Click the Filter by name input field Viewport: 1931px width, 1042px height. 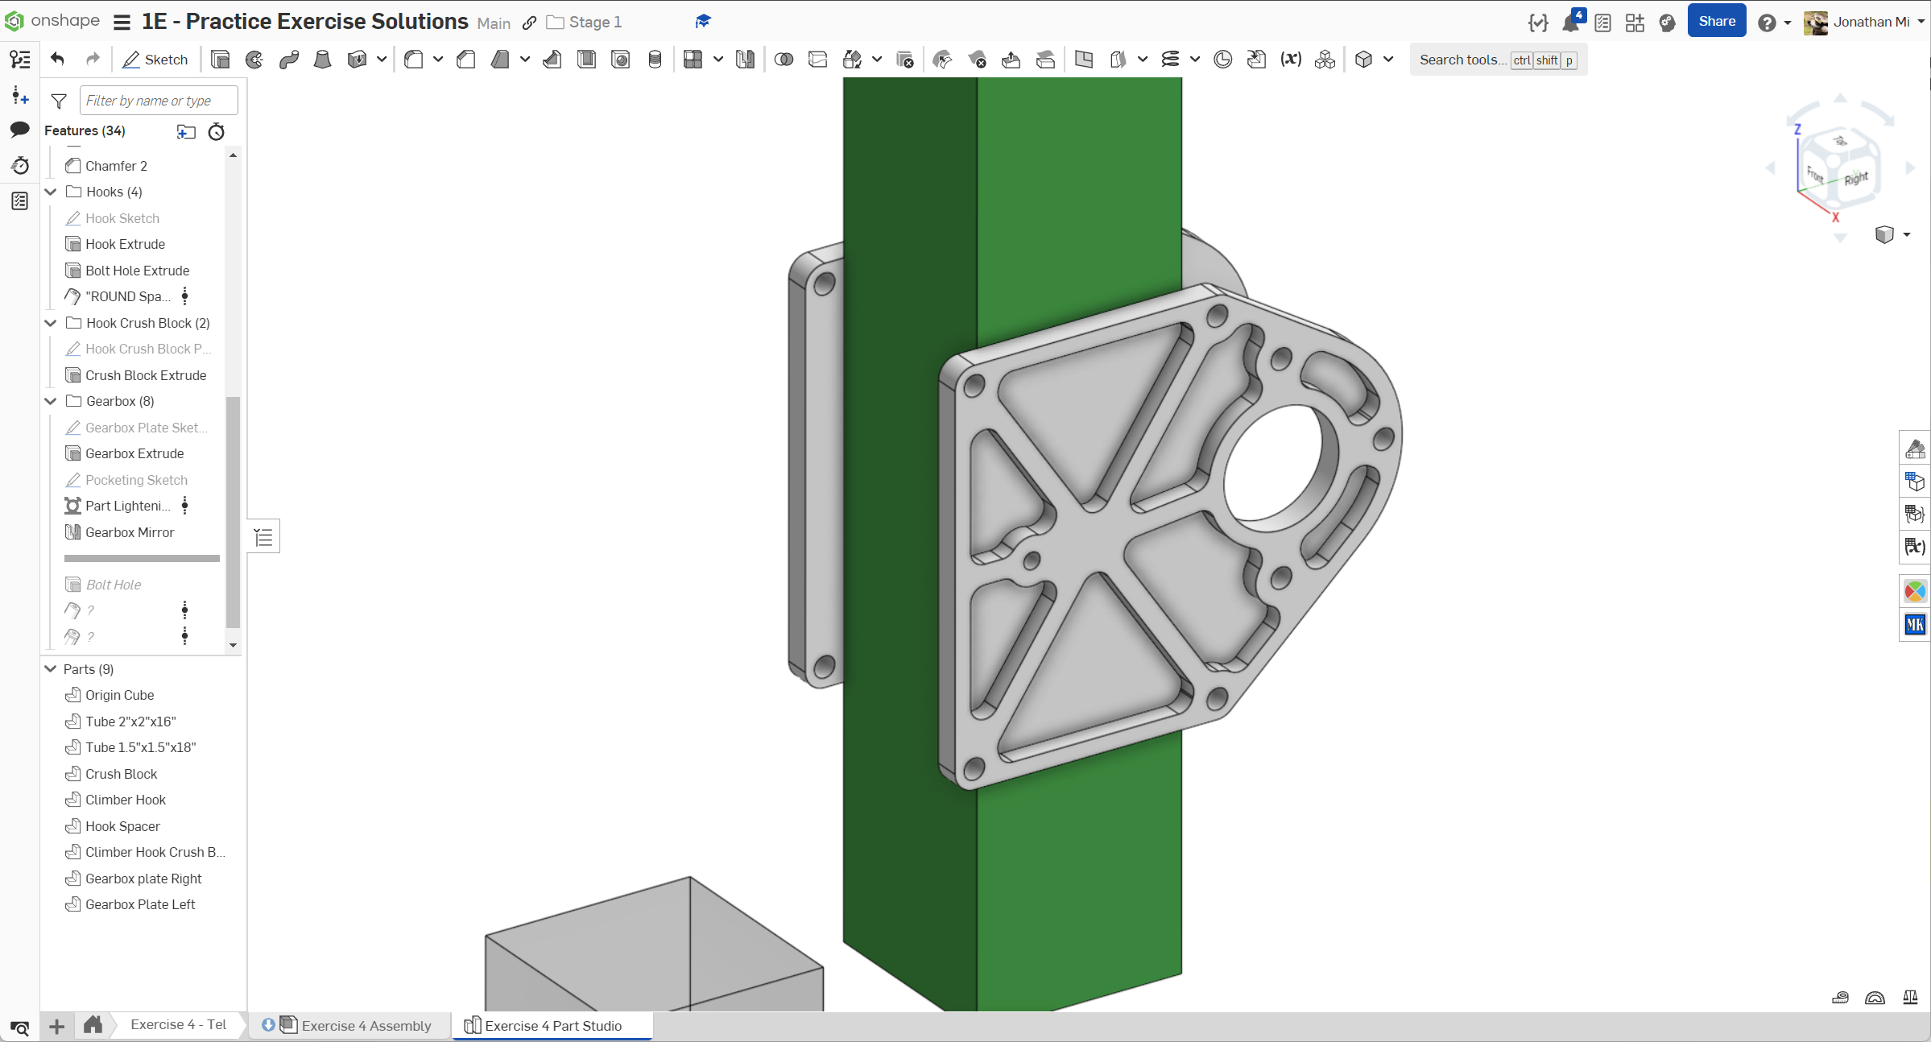click(x=159, y=101)
